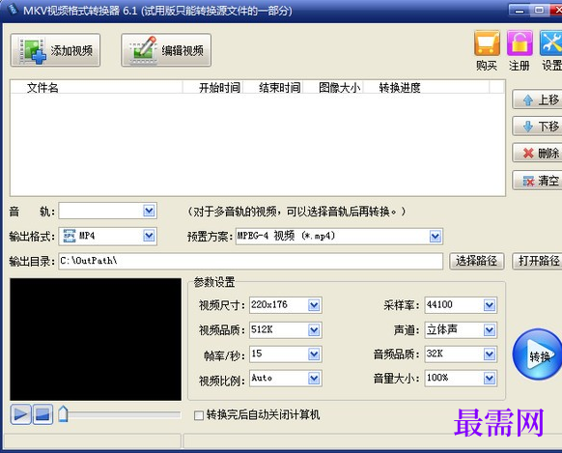Click the 输出目录 C:\OutPath\ field
This screenshot has width=562, height=453.
click(251, 261)
